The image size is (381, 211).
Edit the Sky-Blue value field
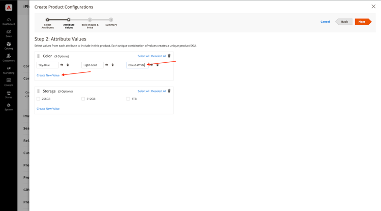[x=48, y=65]
